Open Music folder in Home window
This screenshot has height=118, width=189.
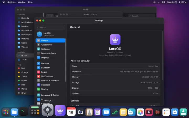(25, 43)
